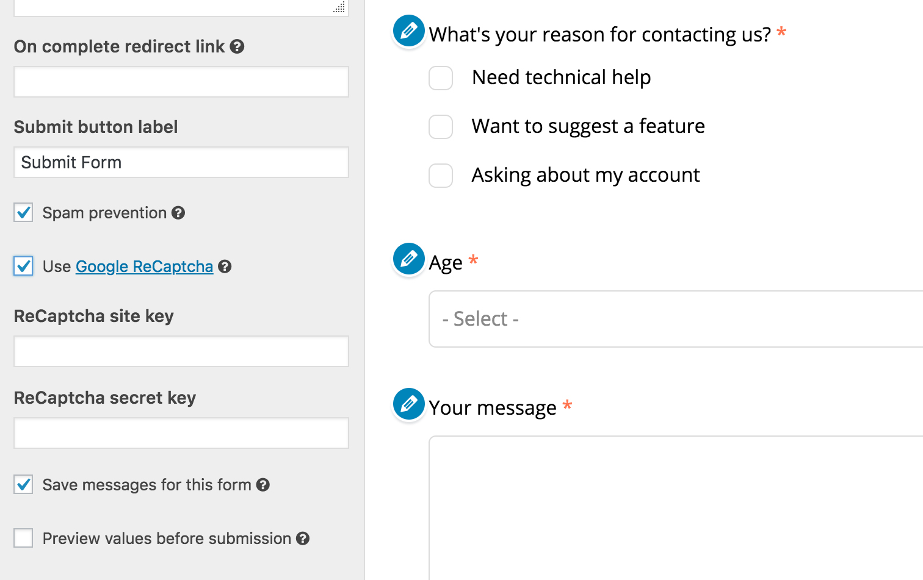Enable Preview values before submission
This screenshot has width=923, height=580.
pos(23,539)
